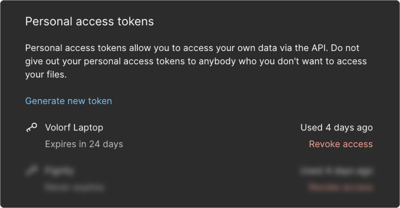
Task: Select the Volorf Laptop token name
Action: pyautogui.click(x=74, y=128)
